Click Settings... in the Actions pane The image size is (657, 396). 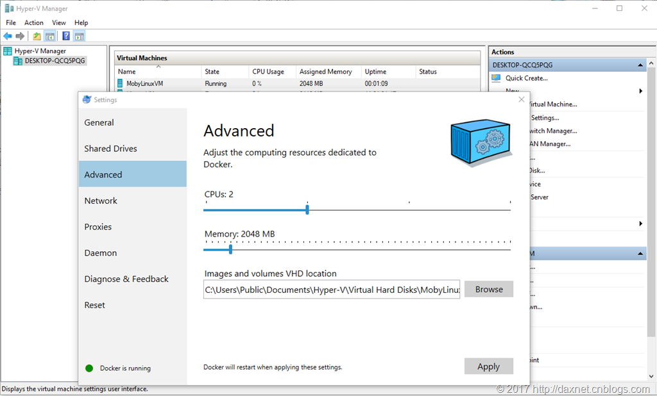pyautogui.click(x=545, y=118)
